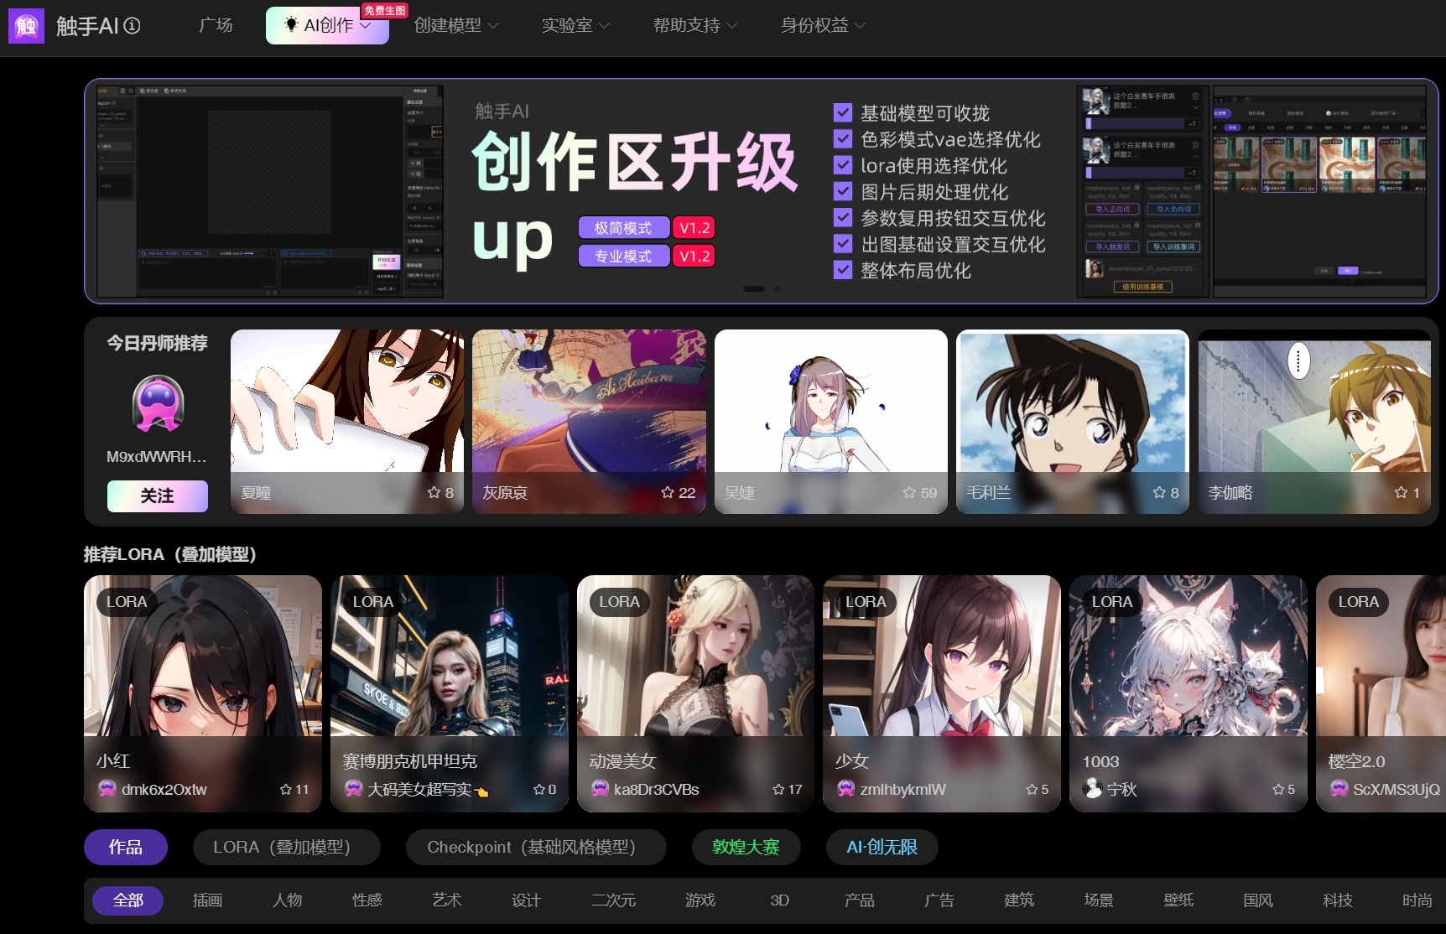Click a carousel pagination dot below the banner
The image size is (1446, 934).
point(776,288)
